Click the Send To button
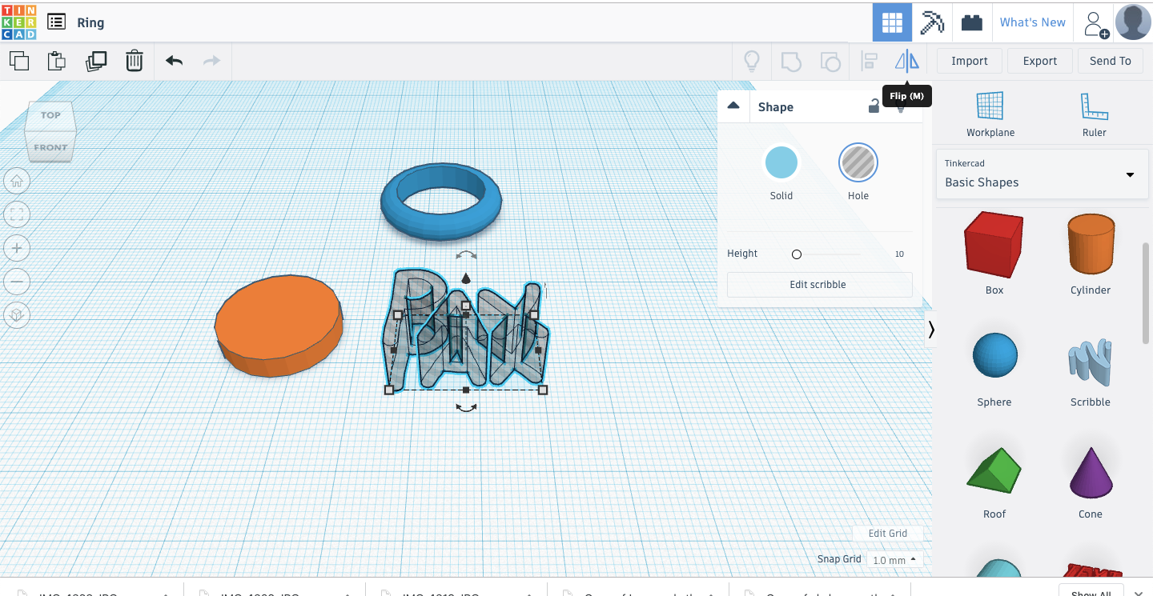This screenshot has width=1153, height=596. coord(1111,61)
